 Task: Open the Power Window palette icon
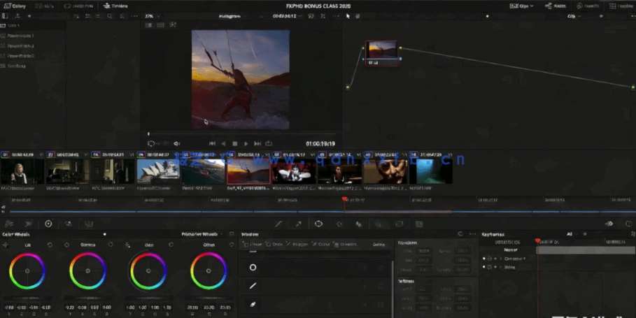tap(318, 224)
